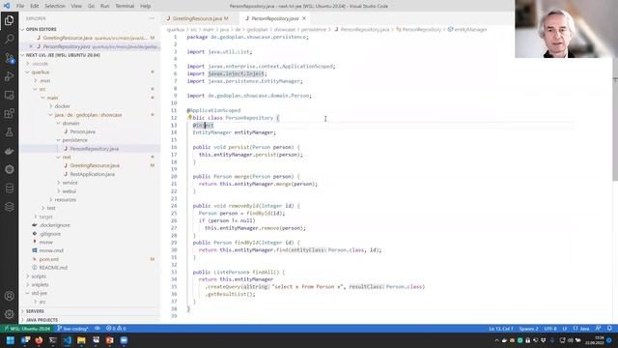The width and height of the screenshot is (618, 348).
Task: Open the Kubernetes wheel icon view
Action: (9, 169)
